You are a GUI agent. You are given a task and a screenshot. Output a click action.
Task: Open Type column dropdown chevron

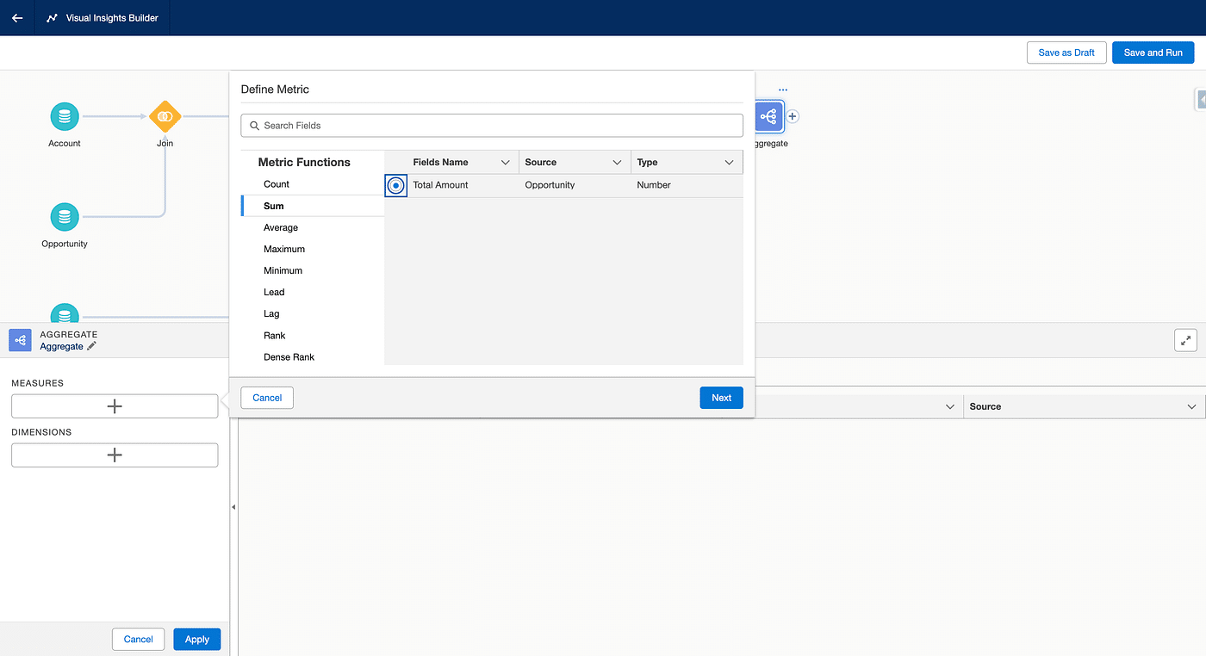[x=729, y=163]
